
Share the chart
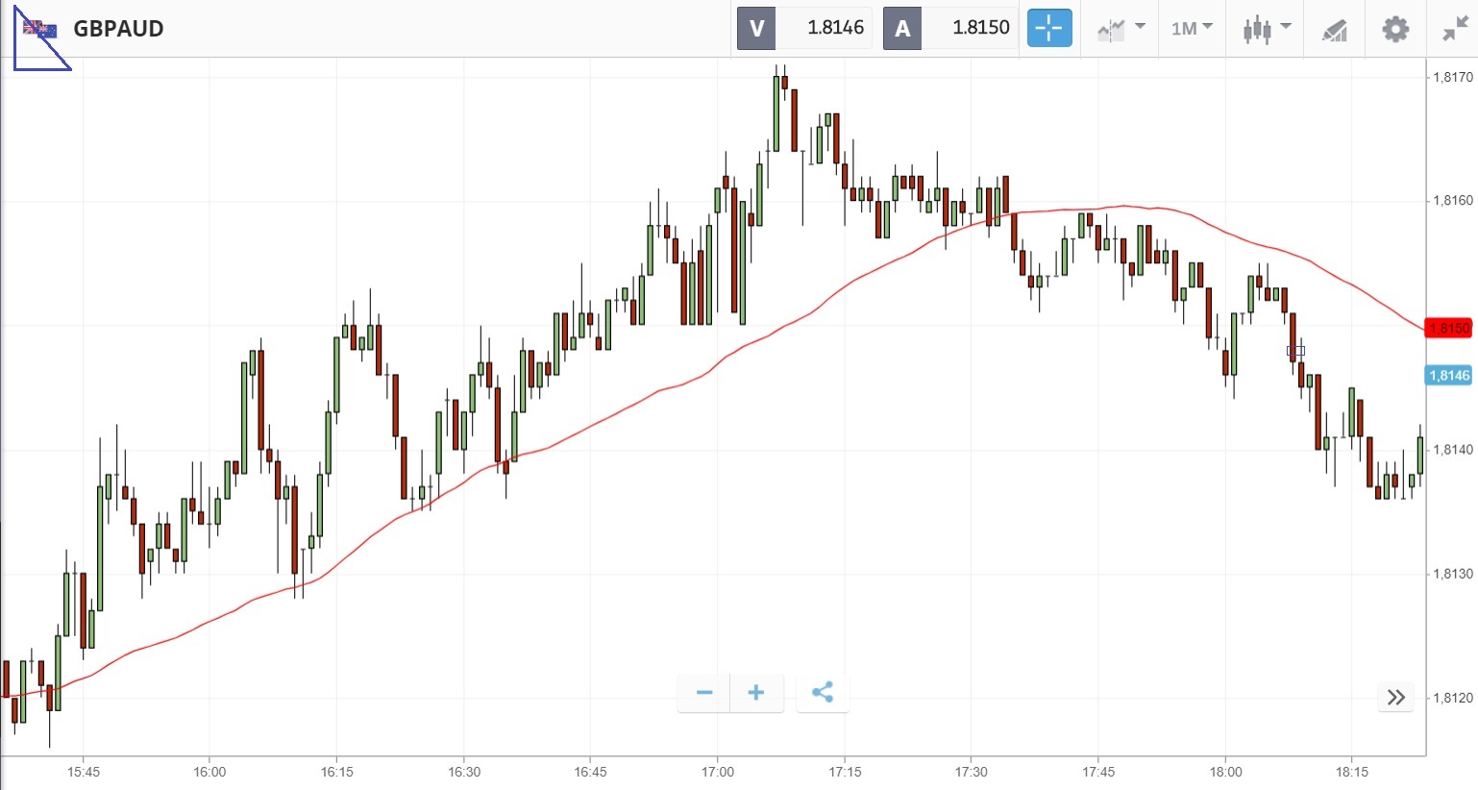pyautogui.click(x=823, y=692)
